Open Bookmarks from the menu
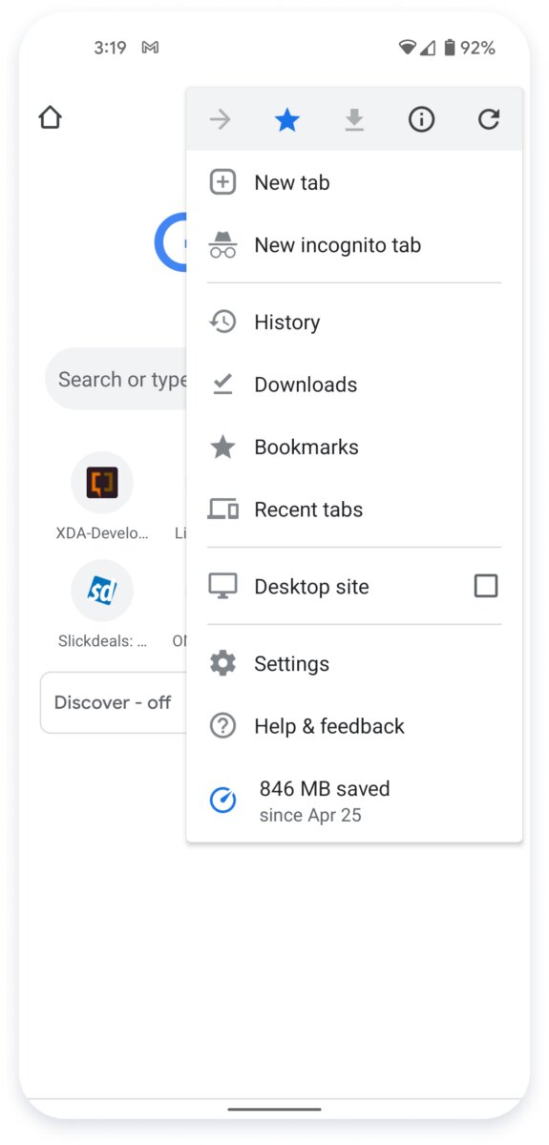 click(x=354, y=447)
